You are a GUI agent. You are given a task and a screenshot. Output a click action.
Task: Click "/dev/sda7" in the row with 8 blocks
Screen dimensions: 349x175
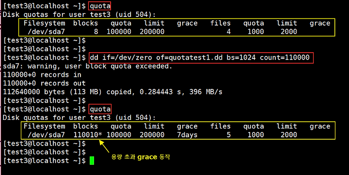click(x=47, y=32)
